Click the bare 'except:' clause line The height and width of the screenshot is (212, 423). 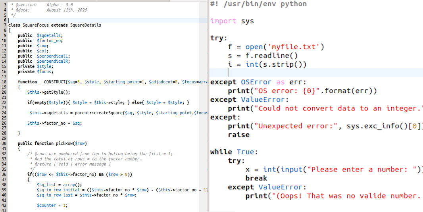225,117
